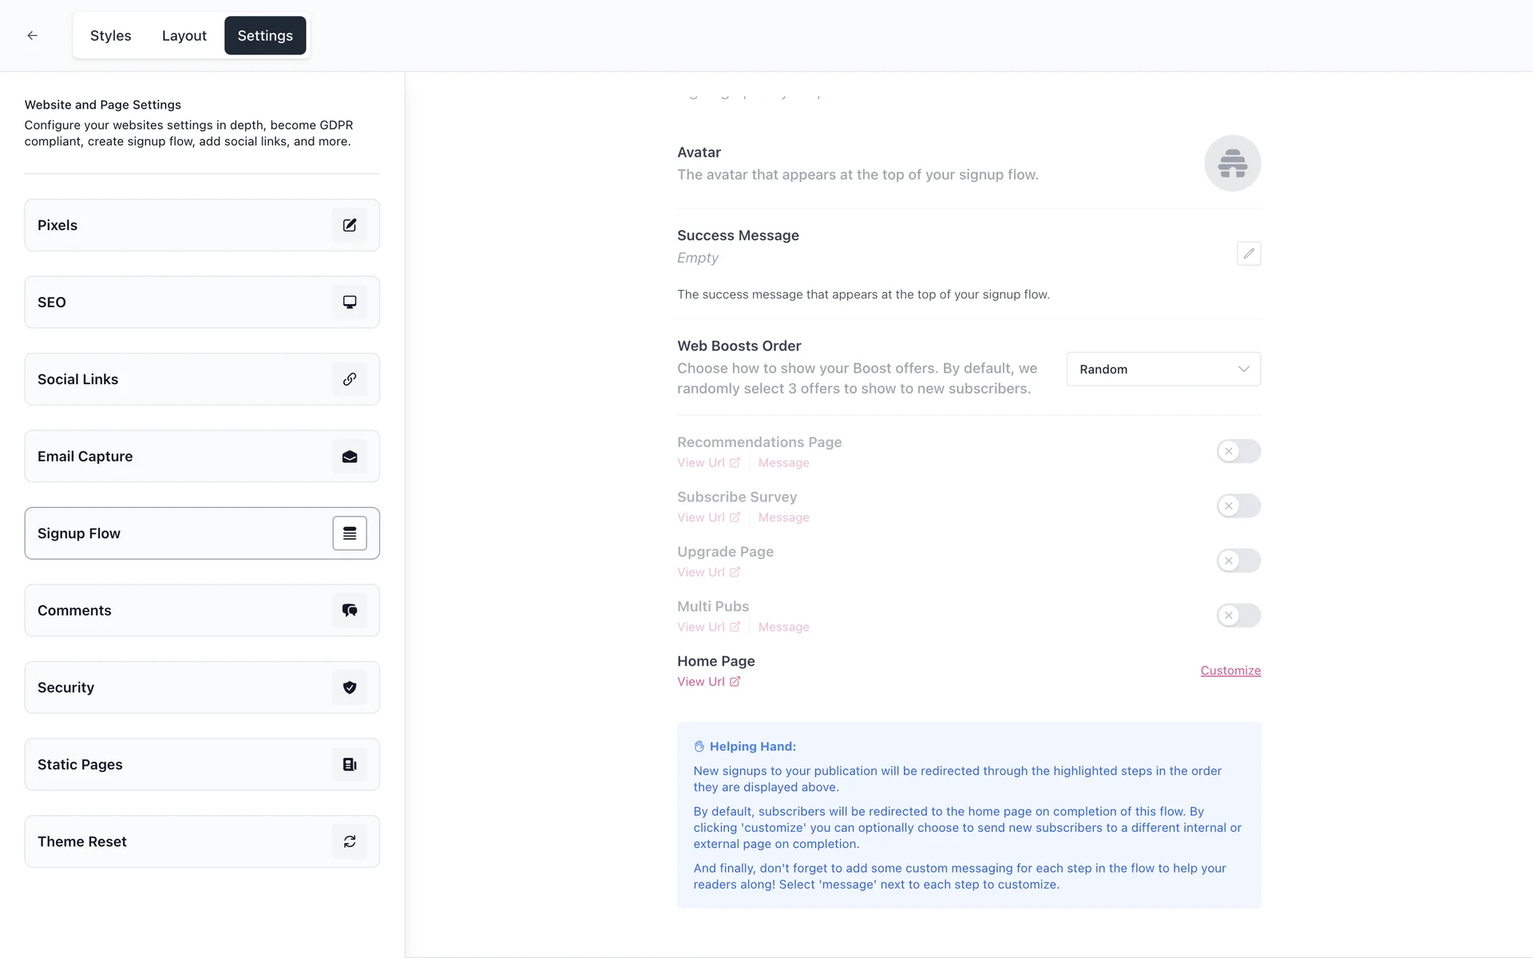This screenshot has width=1533, height=958.
Task: Enable the Upgrade Page toggle
Action: 1238,560
